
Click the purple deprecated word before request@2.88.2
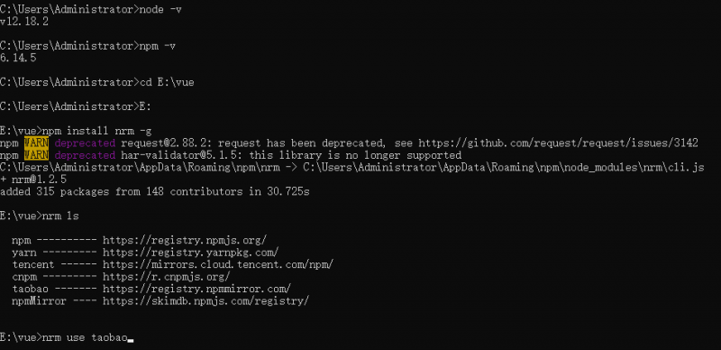(x=85, y=143)
